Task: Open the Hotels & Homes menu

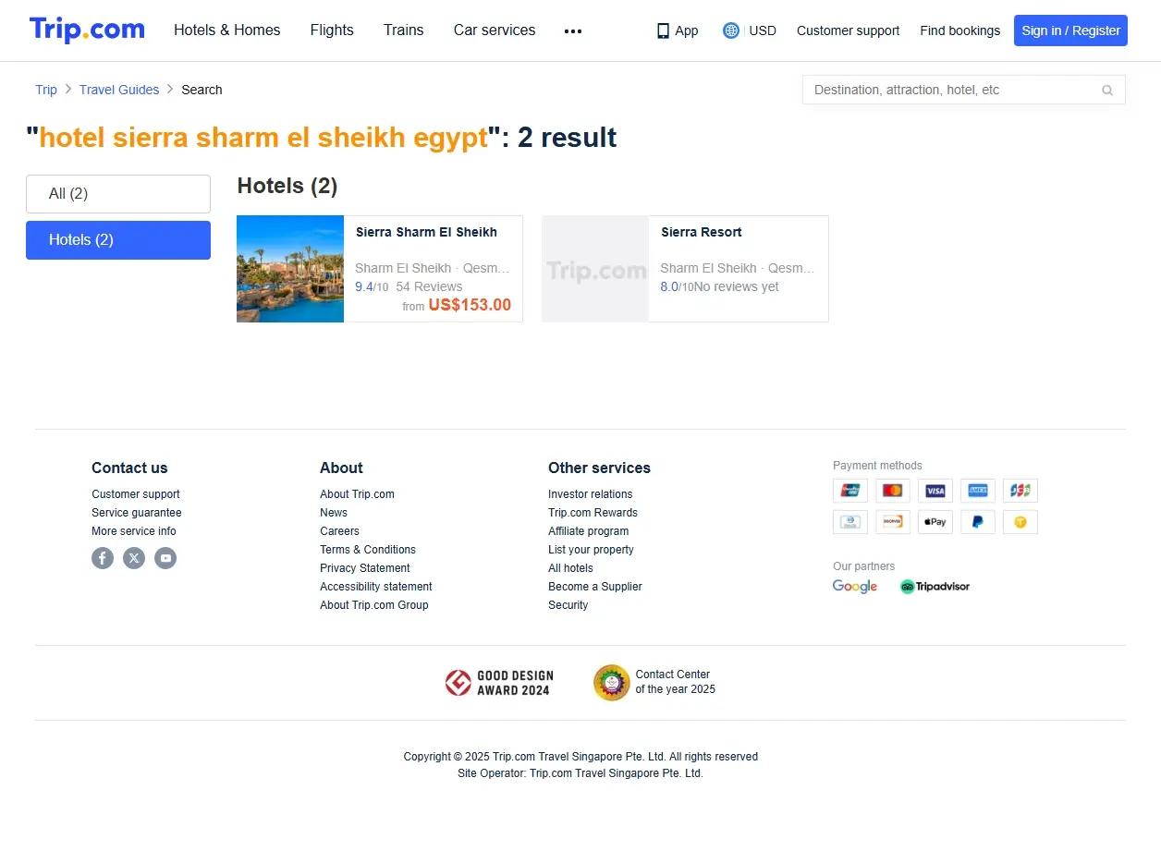Action: (227, 30)
